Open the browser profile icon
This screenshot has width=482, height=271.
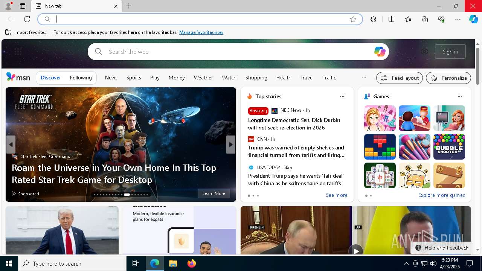pos(8,6)
